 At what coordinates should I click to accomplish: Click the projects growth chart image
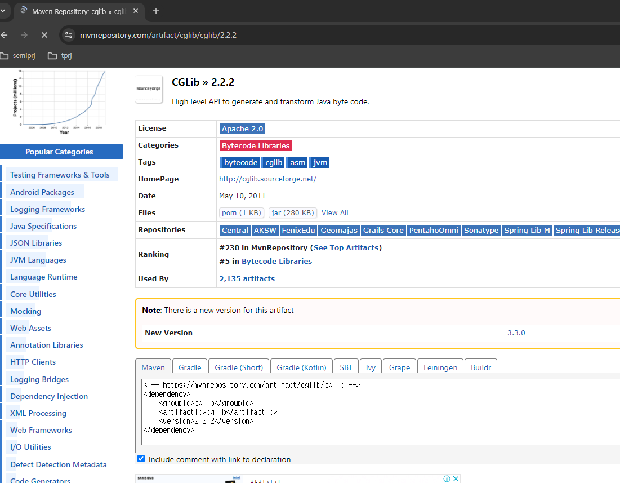coord(59,102)
